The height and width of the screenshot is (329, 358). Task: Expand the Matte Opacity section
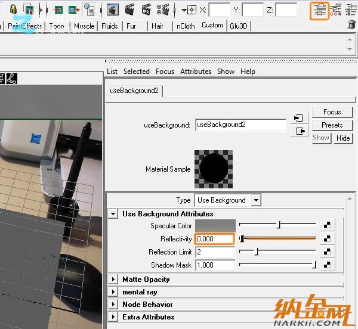[113, 279]
